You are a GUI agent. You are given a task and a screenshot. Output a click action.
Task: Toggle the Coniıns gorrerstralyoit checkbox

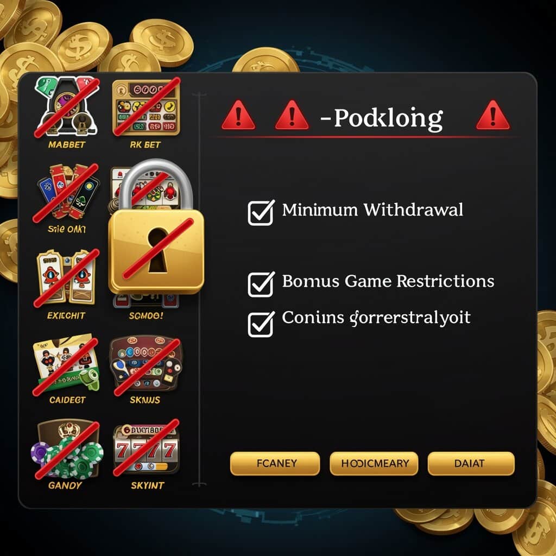261,324
